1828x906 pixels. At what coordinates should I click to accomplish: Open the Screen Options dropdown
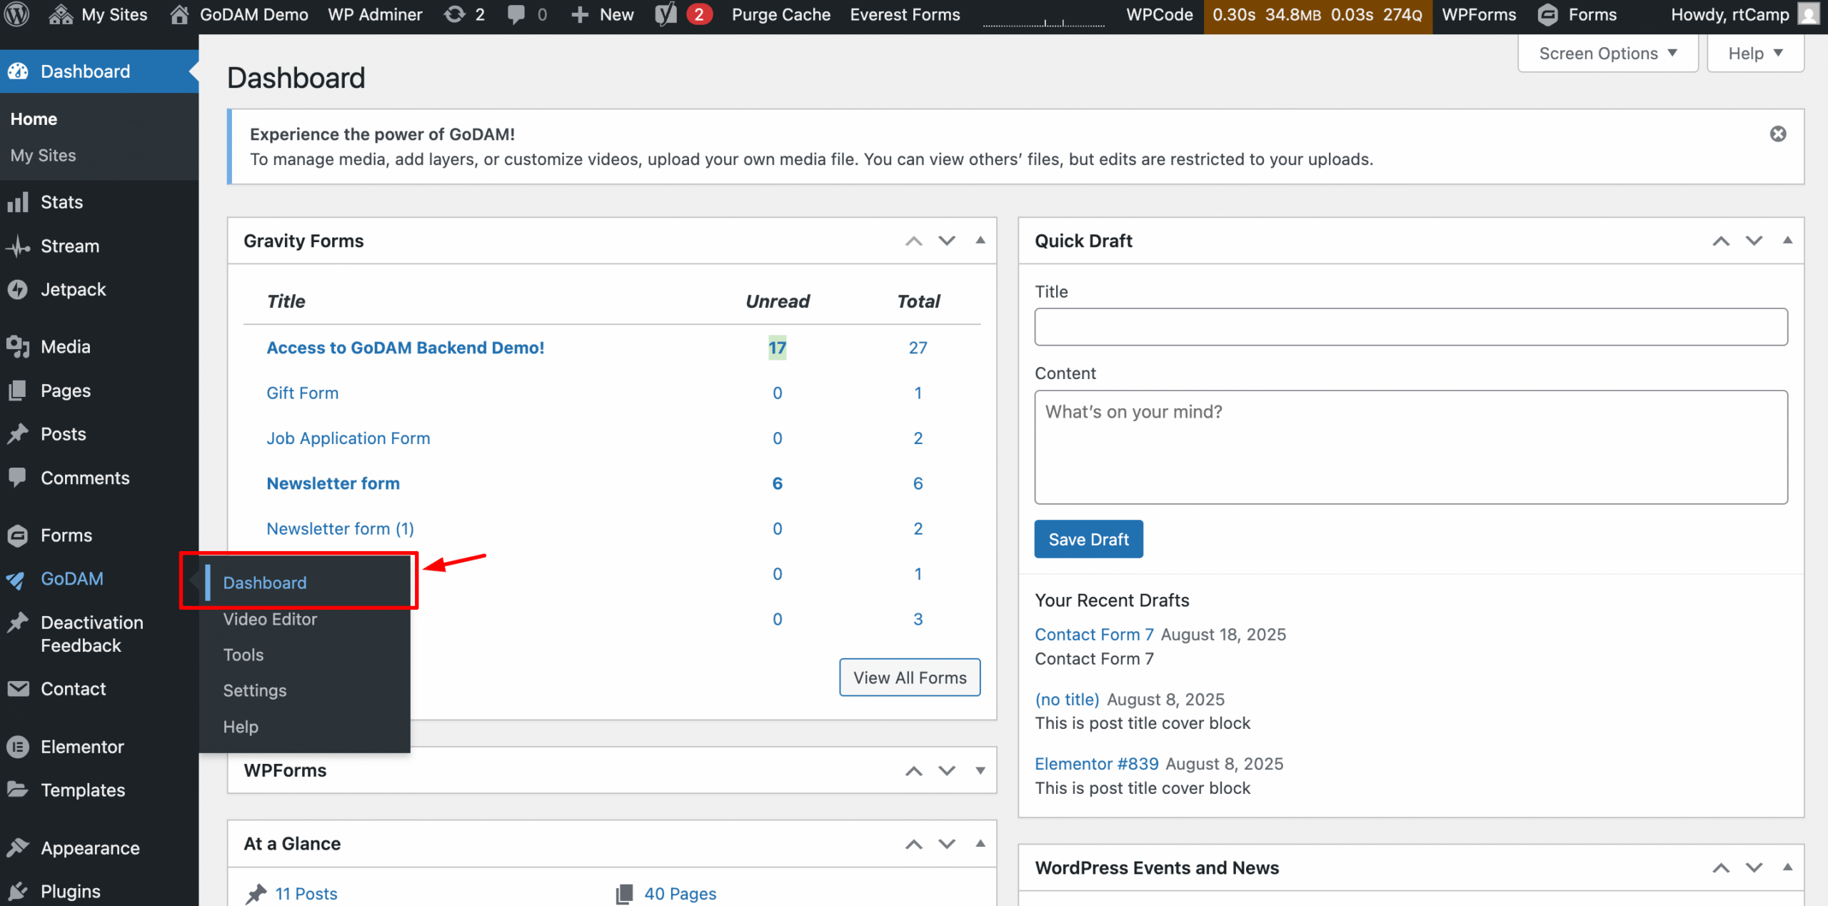pyautogui.click(x=1607, y=52)
